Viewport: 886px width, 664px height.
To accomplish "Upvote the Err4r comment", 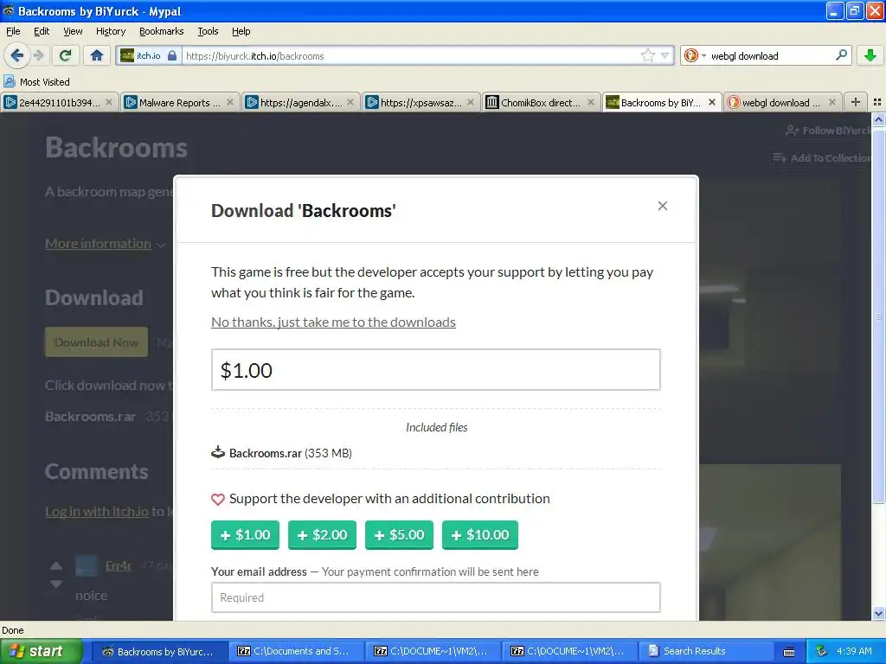I will pyautogui.click(x=56, y=565).
